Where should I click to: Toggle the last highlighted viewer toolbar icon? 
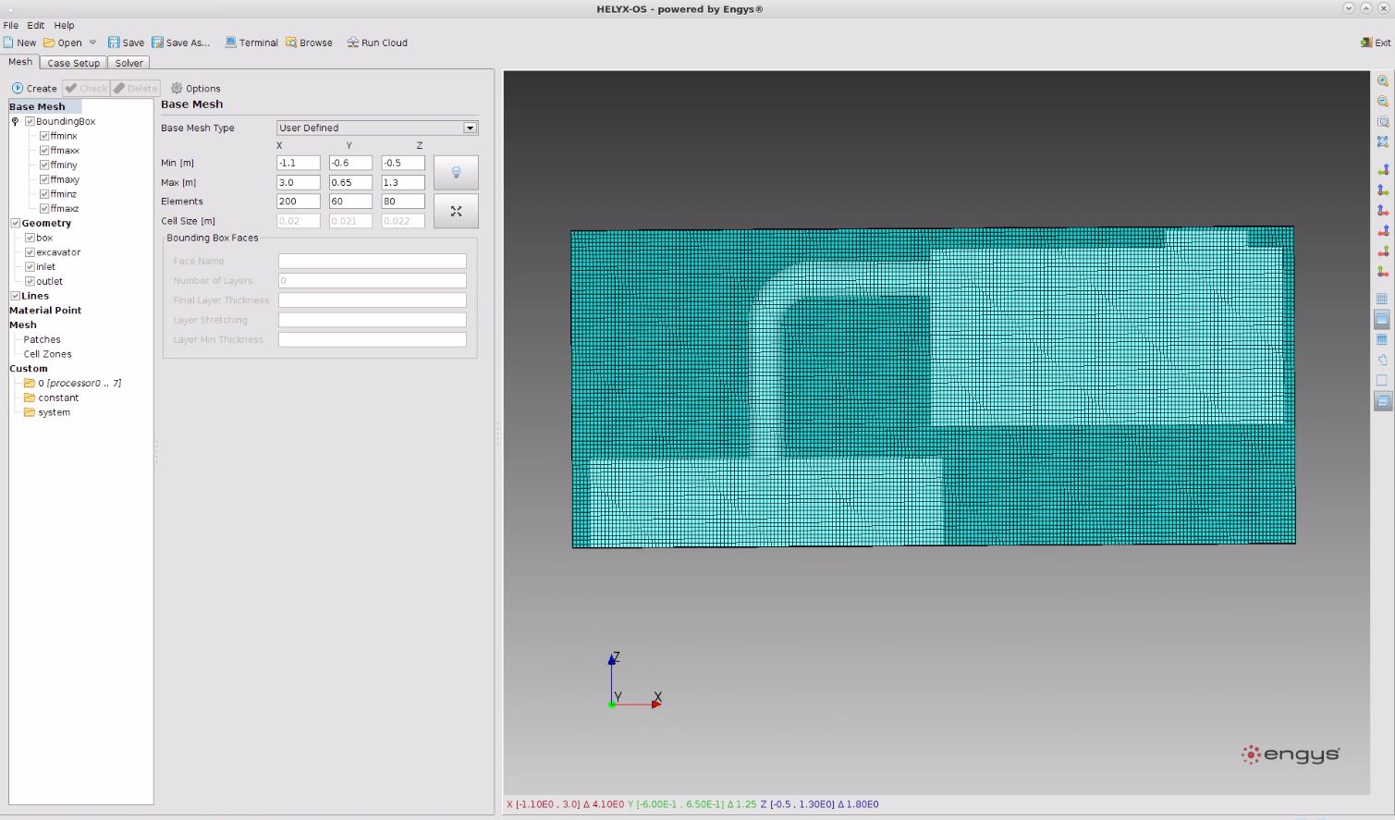click(x=1383, y=400)
